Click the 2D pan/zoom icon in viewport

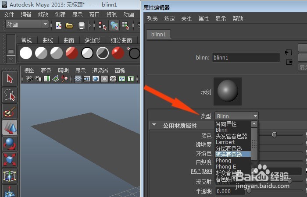pos(64,79)
